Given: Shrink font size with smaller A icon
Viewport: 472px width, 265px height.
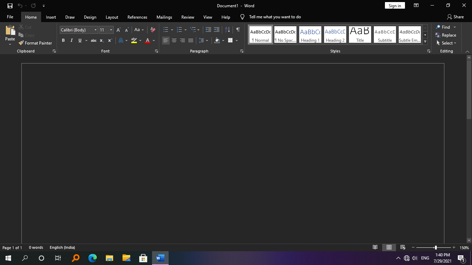Looking at the screenshot, I should tap(127, 30).
